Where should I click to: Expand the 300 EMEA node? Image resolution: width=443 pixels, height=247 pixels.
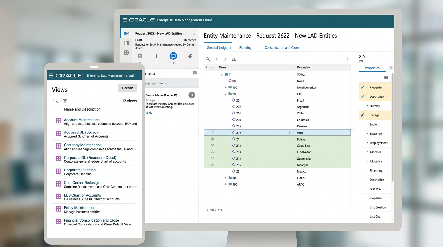click(x=225, y=178)
